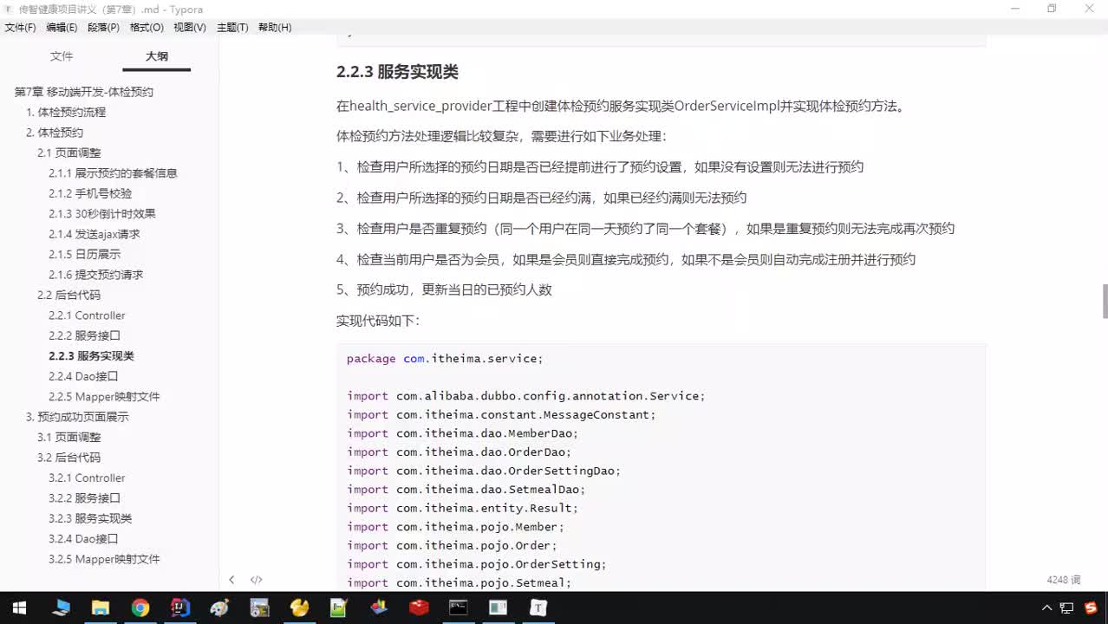The height and width of the screenshot is (624, 1108).
Task: Click the import line for entity.Result
Action: (x=462, y=509)
